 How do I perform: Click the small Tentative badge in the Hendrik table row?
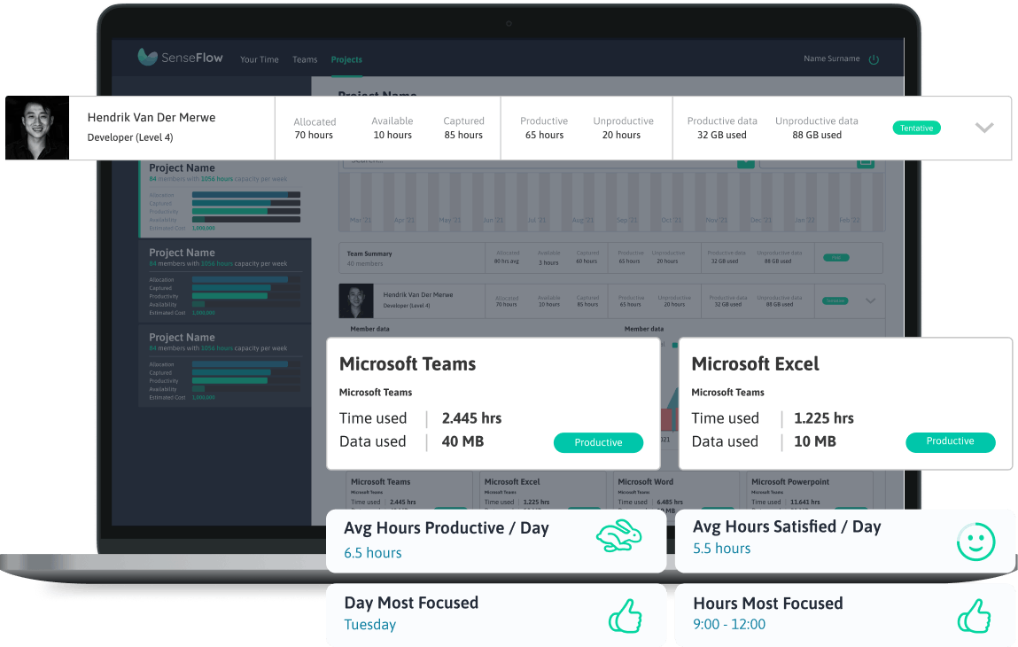click(835, 300)
